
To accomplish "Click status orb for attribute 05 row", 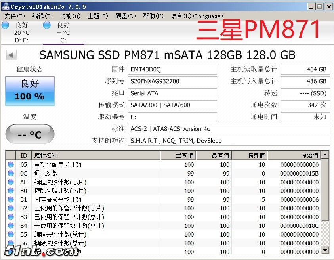I will pos(11,164).
